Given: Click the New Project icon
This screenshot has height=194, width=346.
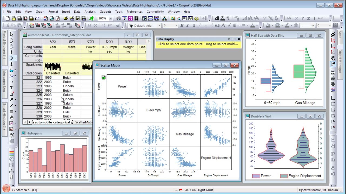Looking at the screenshot, I should pos(7,18).
